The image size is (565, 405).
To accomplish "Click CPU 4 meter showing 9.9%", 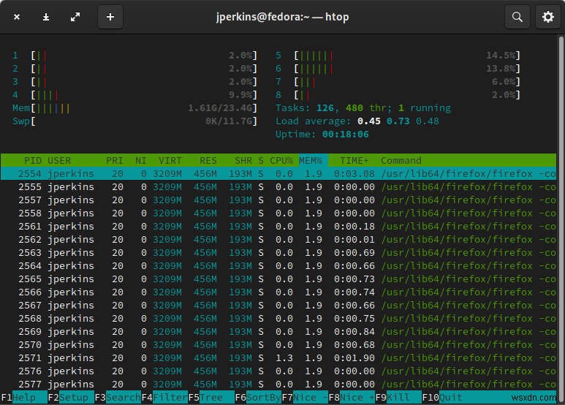I will (134, 95).
